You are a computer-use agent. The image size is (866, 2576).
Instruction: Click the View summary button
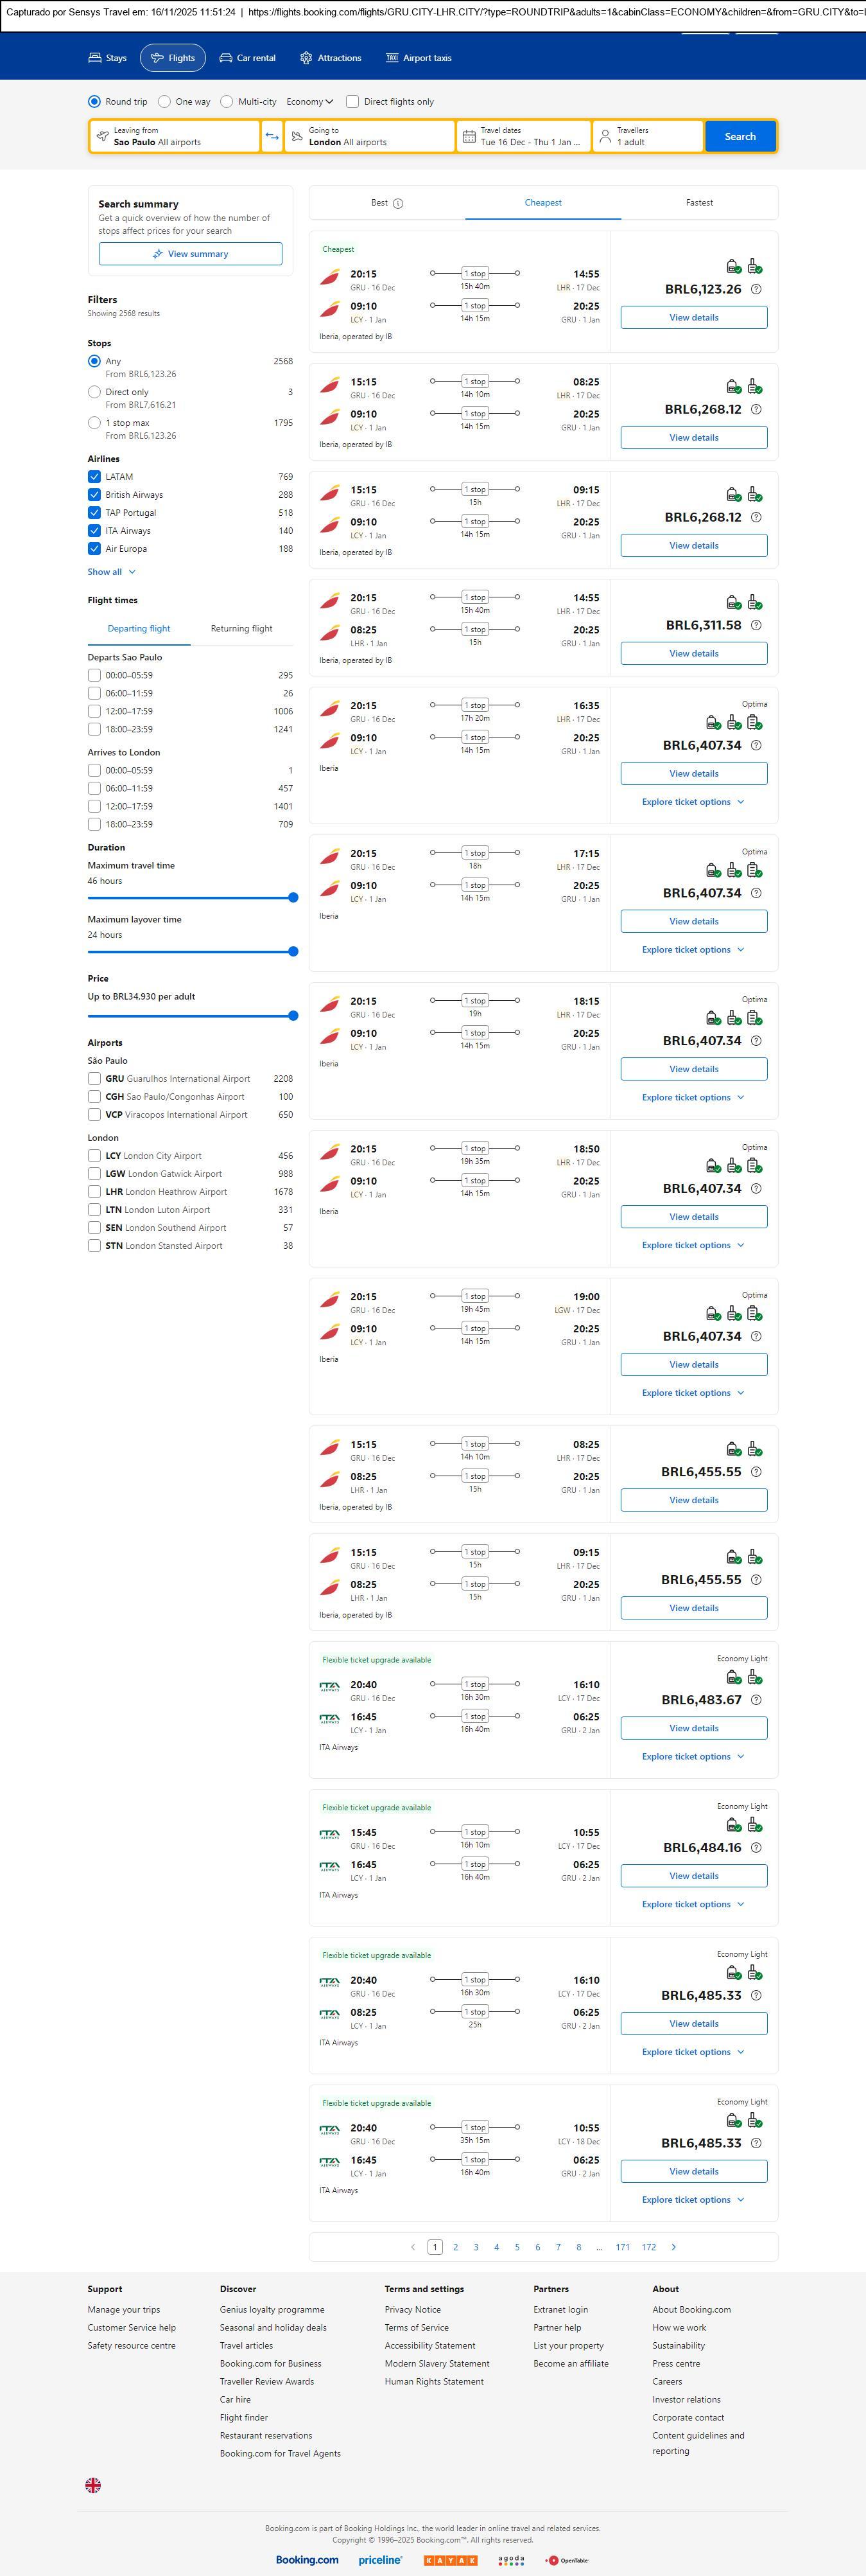click(x=190, y=254)
